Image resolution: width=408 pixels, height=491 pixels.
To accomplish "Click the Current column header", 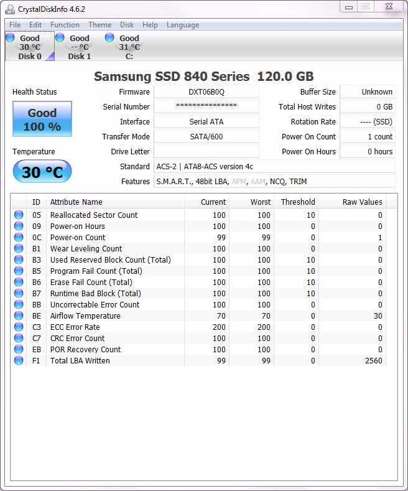I will coord(207,202).
